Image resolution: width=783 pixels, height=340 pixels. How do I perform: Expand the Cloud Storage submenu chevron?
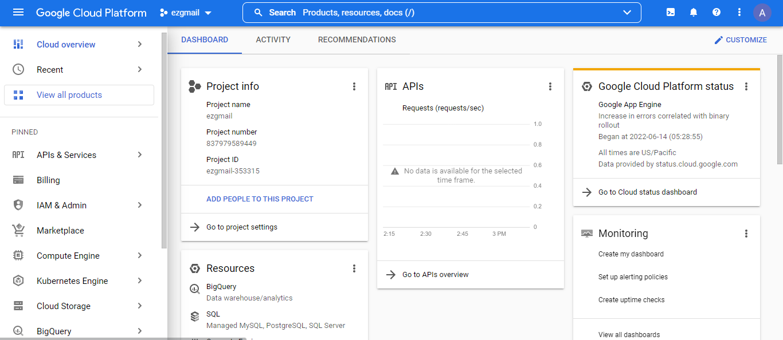pyautogui.click(x=140, y=306)
